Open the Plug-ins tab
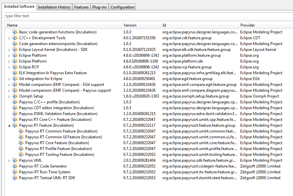293x196 pixels. pos(100,7)
